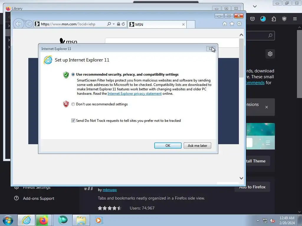This screenshot has height=226, width=302.
Task: Close the MSN tab in Internet Explorer
Action: tap(183, 24)
